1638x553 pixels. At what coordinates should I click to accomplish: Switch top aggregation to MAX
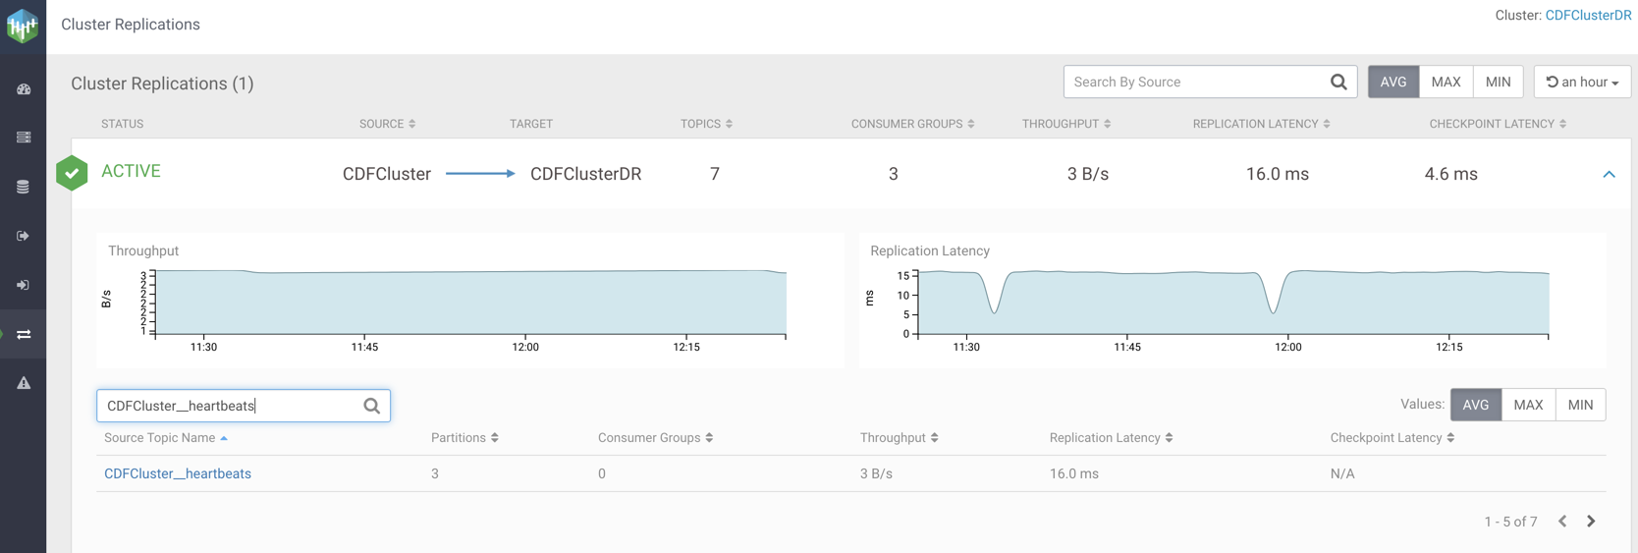pos(1446,83)
